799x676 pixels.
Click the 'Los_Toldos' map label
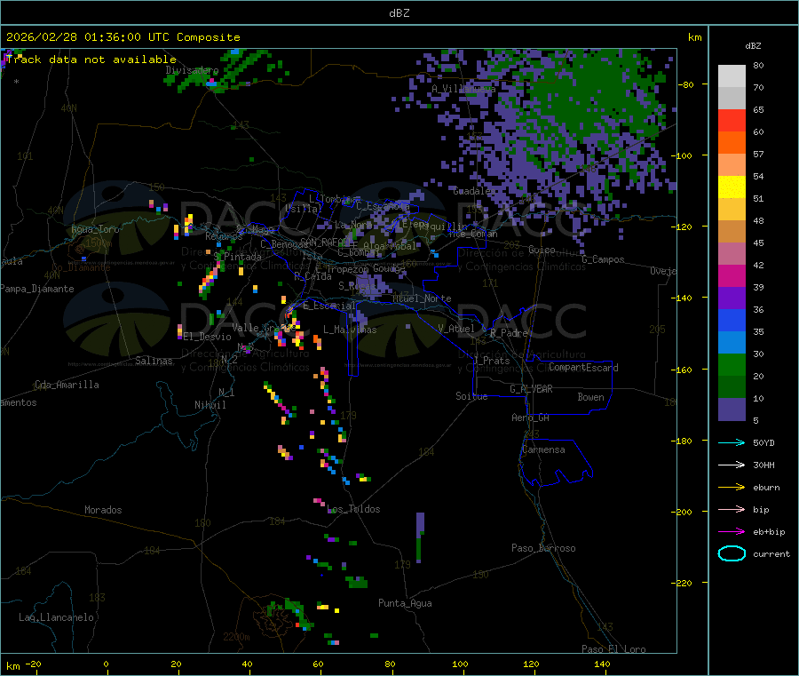click(x=353, y=509)
